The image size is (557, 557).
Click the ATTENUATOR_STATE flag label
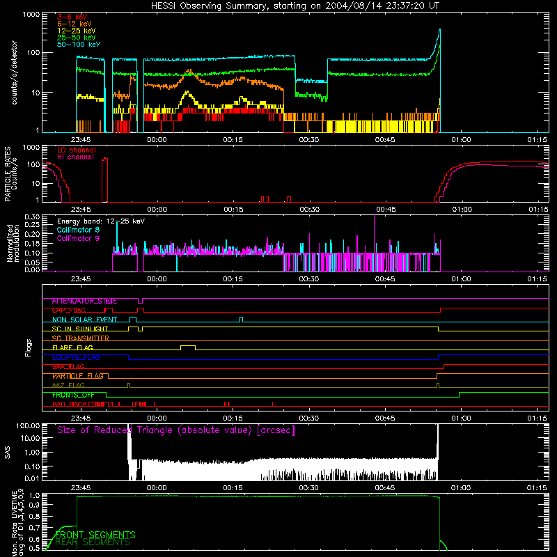click(x=84, y=301)
